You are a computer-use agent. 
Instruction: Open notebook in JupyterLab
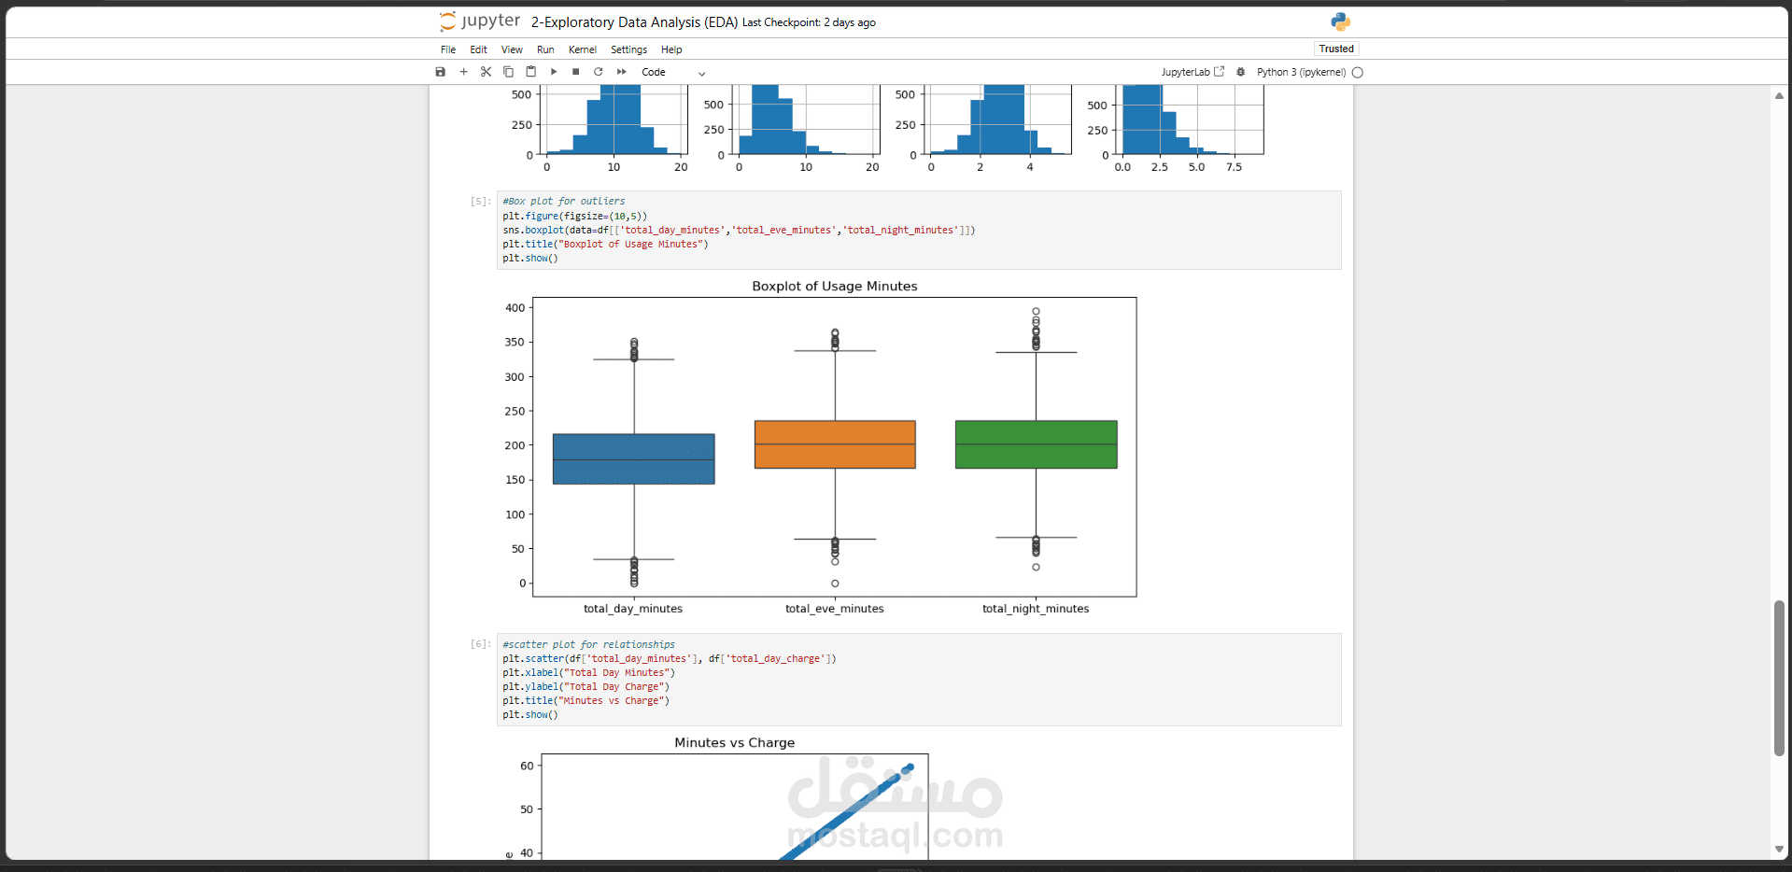click(1192, 72)
